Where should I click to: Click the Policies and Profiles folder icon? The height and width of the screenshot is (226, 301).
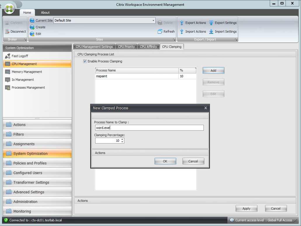coord(9,163)
